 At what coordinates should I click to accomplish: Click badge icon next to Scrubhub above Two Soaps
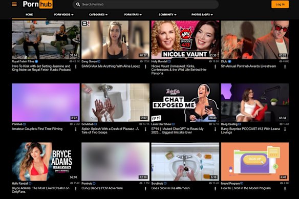[95, 124]
